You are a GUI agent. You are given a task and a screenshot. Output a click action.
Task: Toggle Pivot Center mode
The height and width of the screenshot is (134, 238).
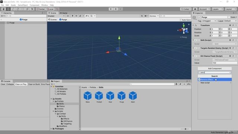pyautogui.click(x=41, y=9)
